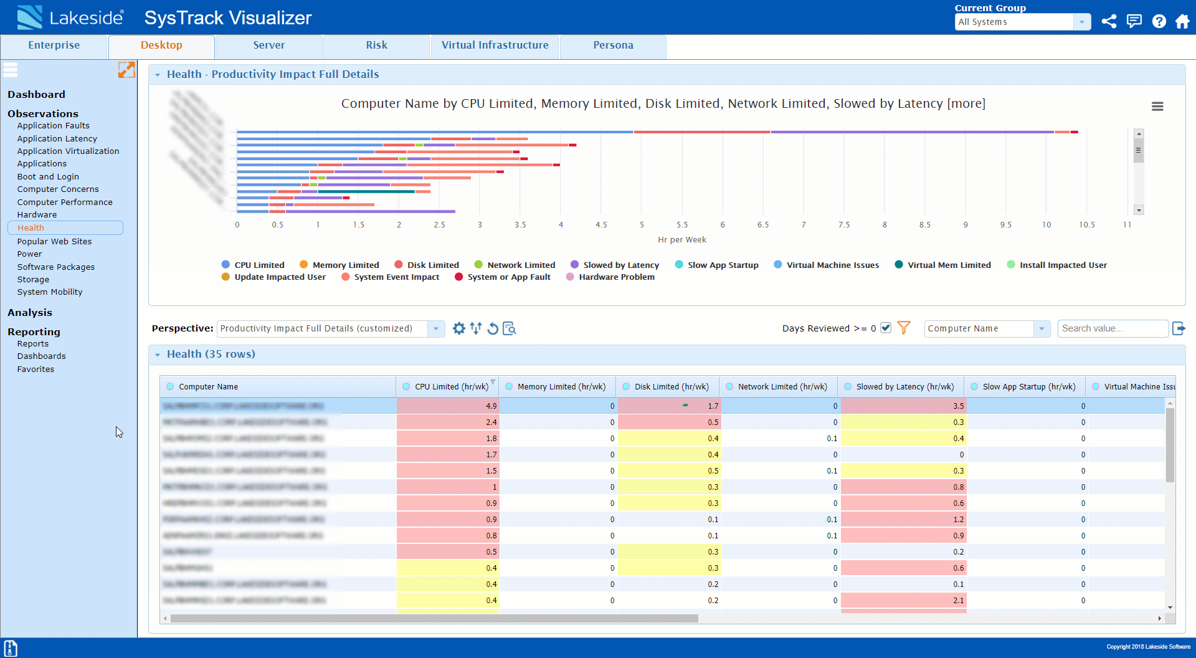
Task: Refresh the perspective data
Action: coord(493,328)
